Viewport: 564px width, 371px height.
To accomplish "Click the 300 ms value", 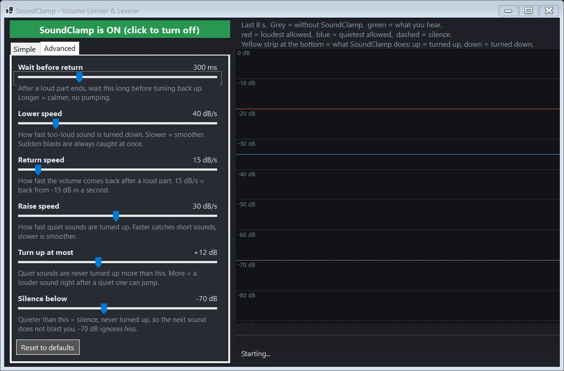I will (205, 68).
